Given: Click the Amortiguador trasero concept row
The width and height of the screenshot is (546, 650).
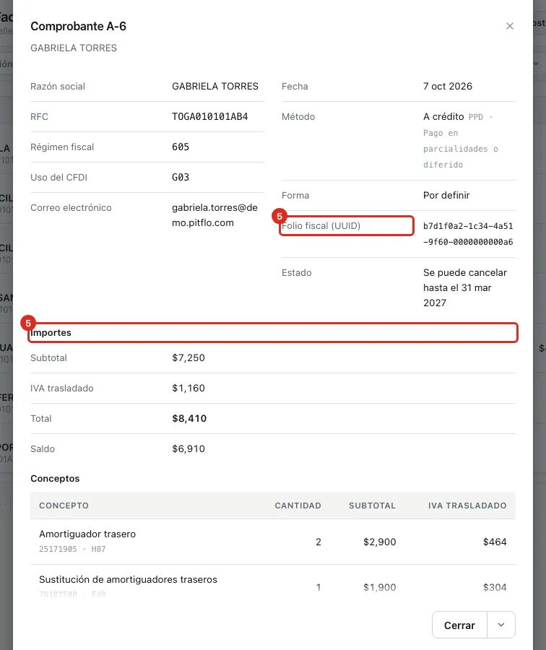Looking at the screenshot, I should pyautogui.click(x=273, y=542).
